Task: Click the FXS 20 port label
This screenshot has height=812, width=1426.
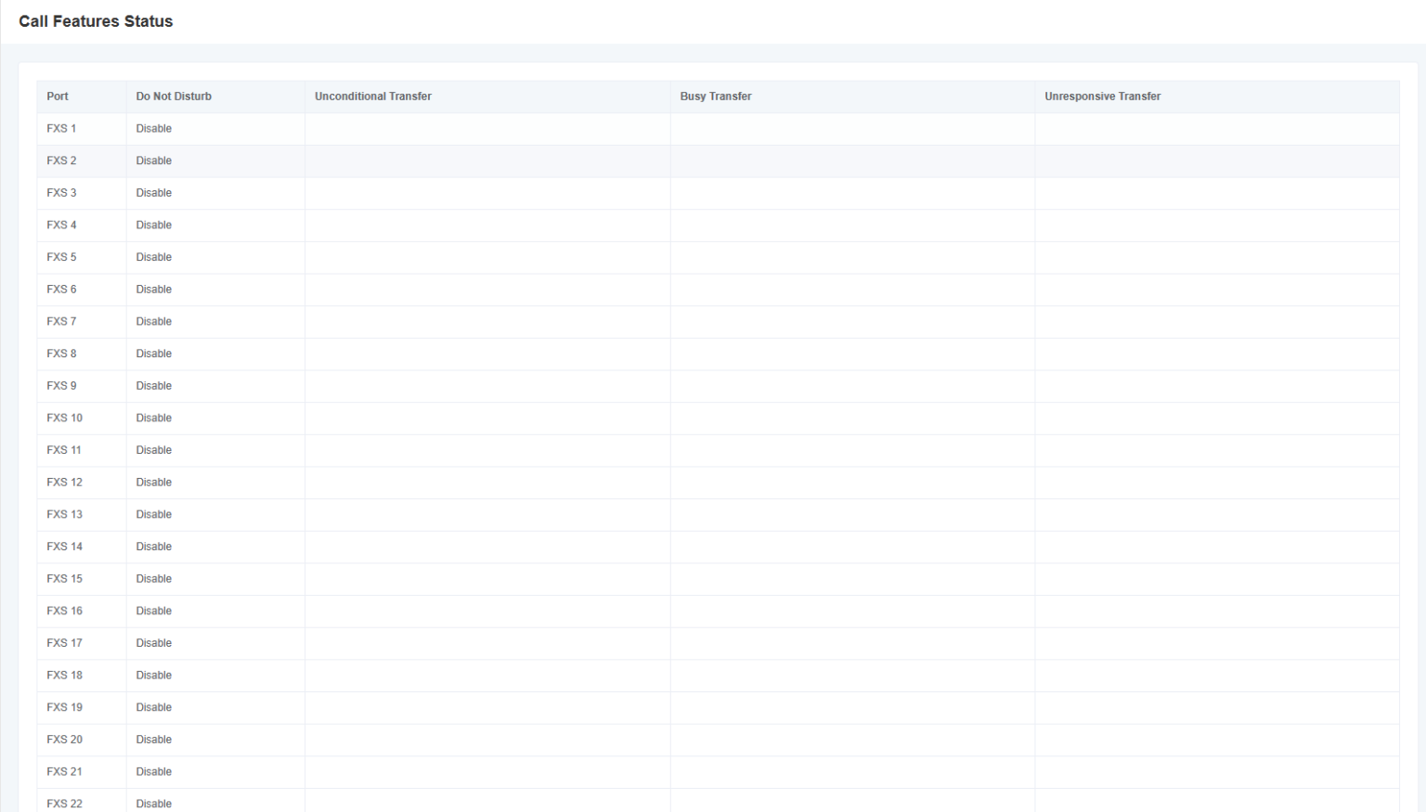Action: coord(64,740)
